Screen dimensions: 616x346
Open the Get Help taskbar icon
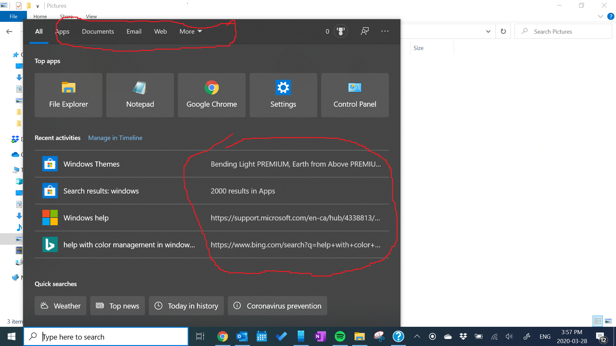398,336
